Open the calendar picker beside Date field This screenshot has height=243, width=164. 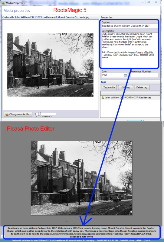click(125, 75)
